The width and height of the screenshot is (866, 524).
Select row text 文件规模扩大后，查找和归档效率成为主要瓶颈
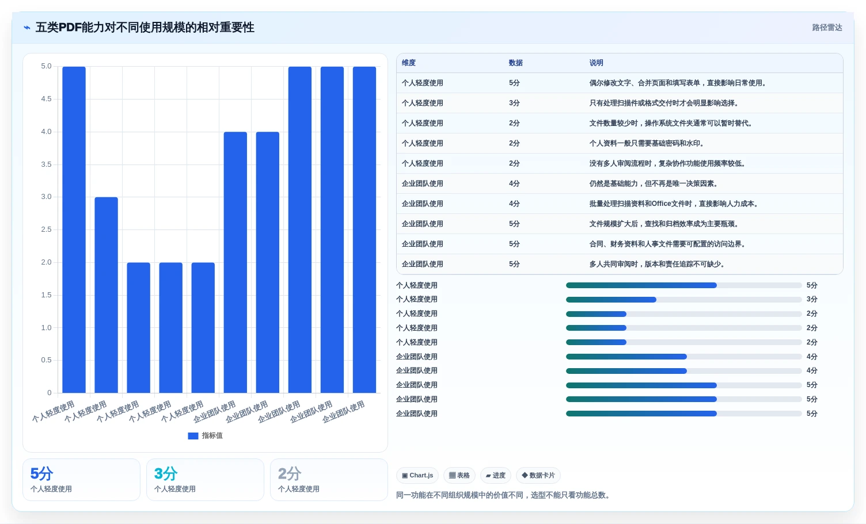coord(662,224)
